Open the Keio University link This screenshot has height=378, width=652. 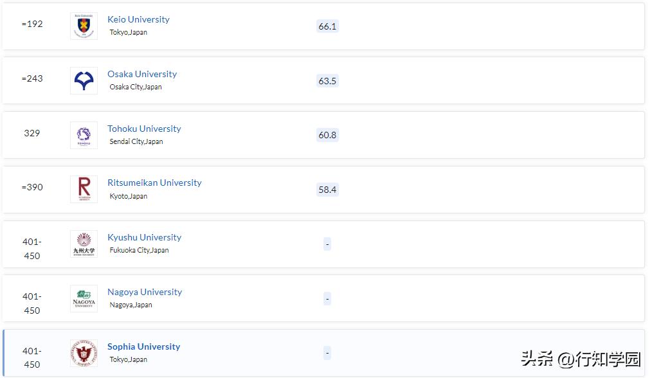pos(138,19)
